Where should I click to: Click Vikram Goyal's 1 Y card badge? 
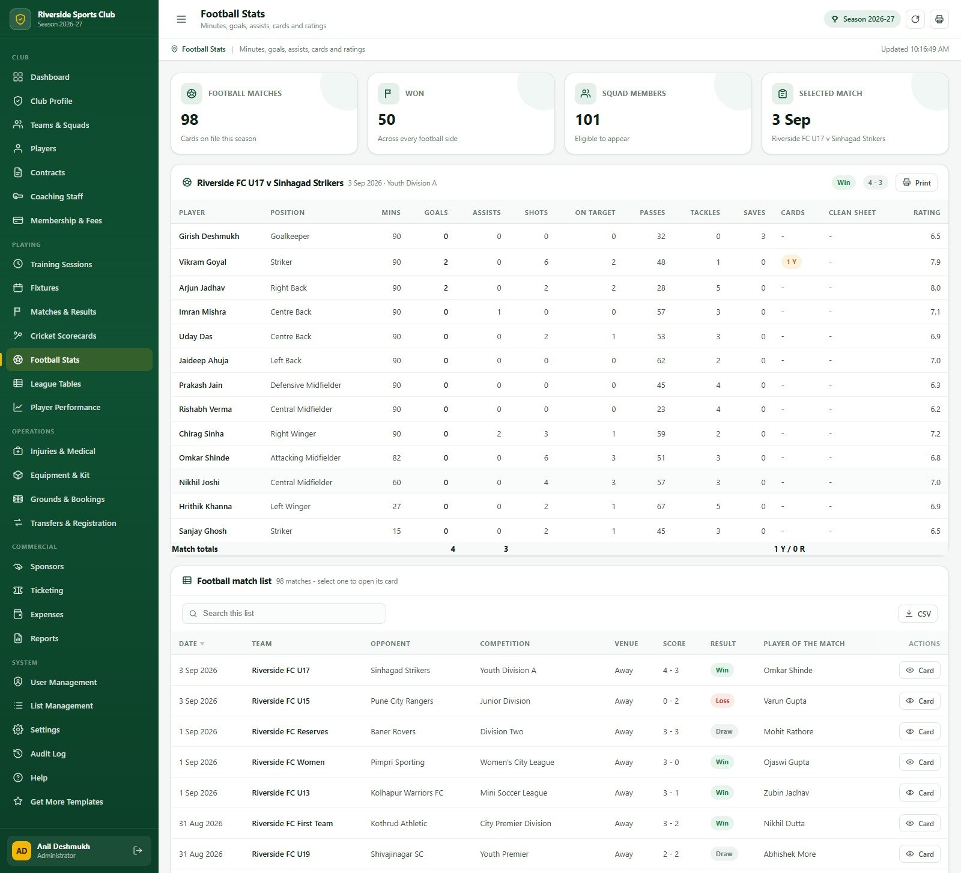[792, 262]
